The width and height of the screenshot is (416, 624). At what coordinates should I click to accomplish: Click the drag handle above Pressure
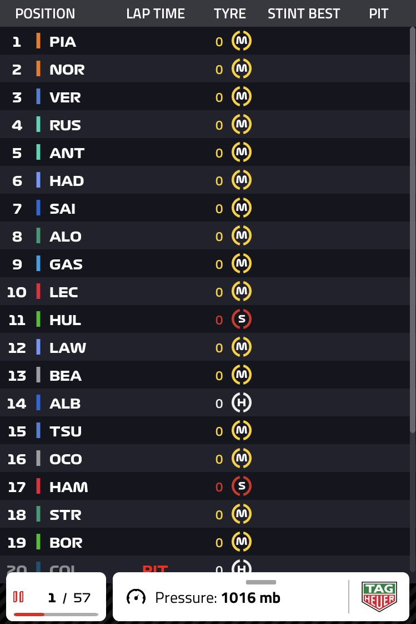pos(260,582)
